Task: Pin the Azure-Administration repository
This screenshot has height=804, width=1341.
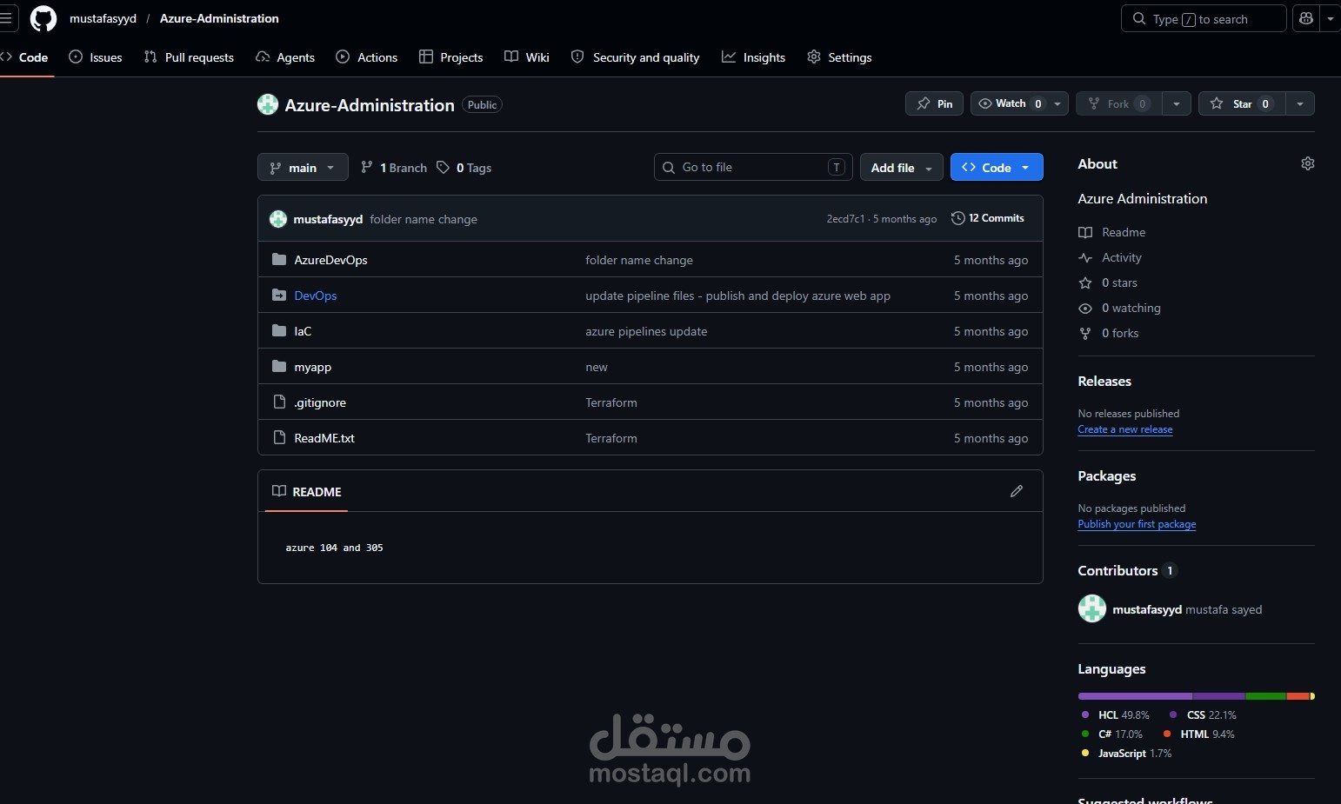Action: pyautogui.click(x=935, y=103)
